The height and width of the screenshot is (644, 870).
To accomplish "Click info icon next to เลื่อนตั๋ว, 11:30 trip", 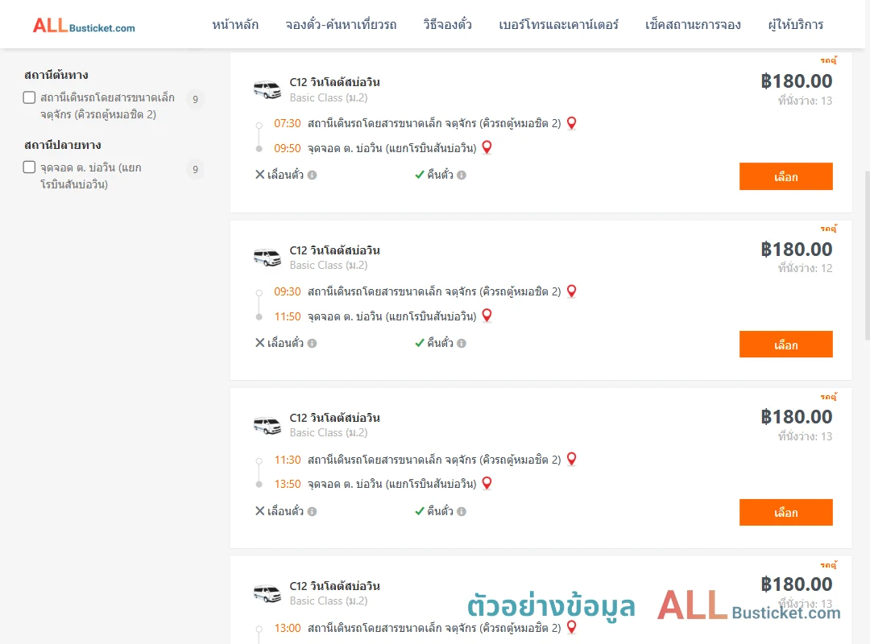I will 313,511.
